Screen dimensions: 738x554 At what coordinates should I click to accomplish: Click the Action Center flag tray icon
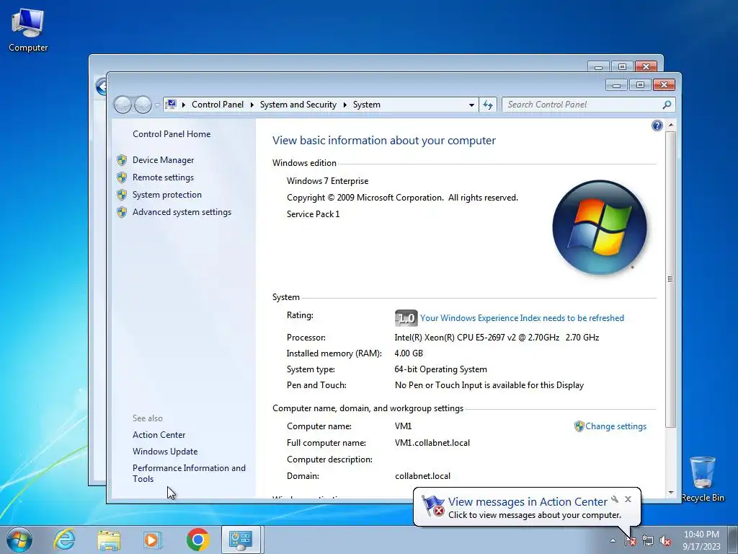tap(631, 541)
